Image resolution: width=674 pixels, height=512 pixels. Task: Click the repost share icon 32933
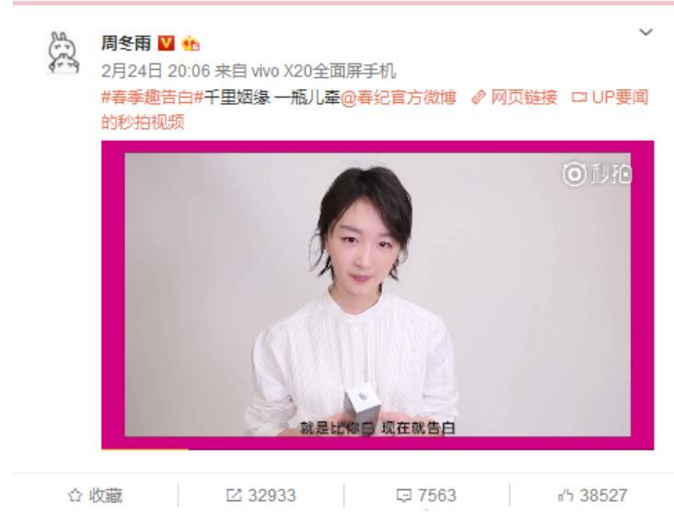[234, 495]
